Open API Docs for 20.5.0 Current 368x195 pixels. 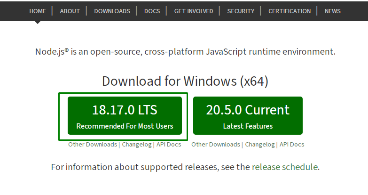(292, 144)
